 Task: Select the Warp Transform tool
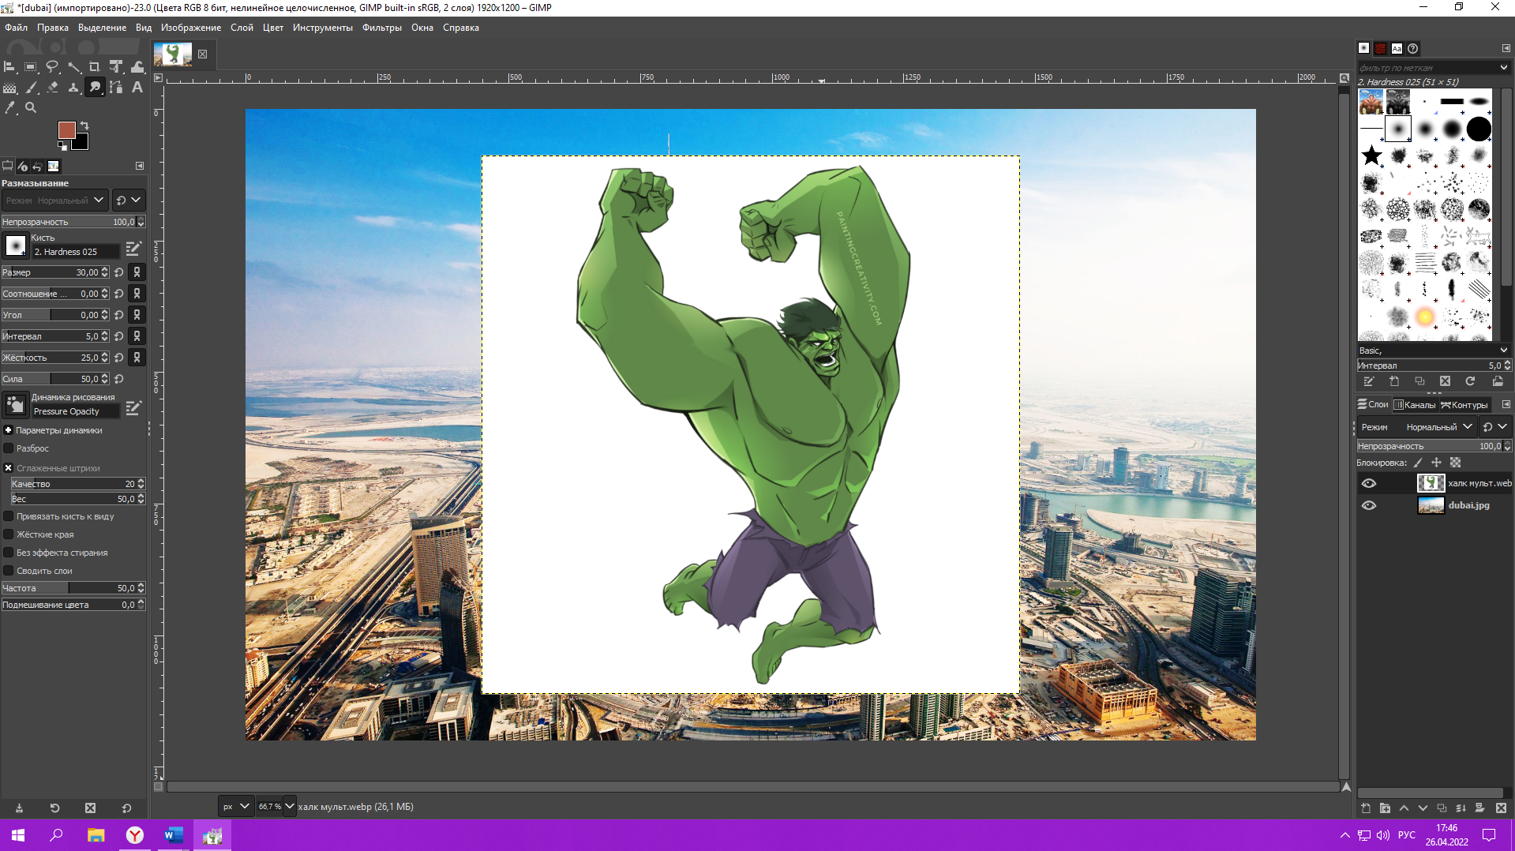click(137, 67)
